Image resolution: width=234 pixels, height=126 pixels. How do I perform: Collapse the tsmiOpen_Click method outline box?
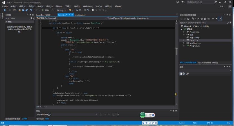coord(41,23)
